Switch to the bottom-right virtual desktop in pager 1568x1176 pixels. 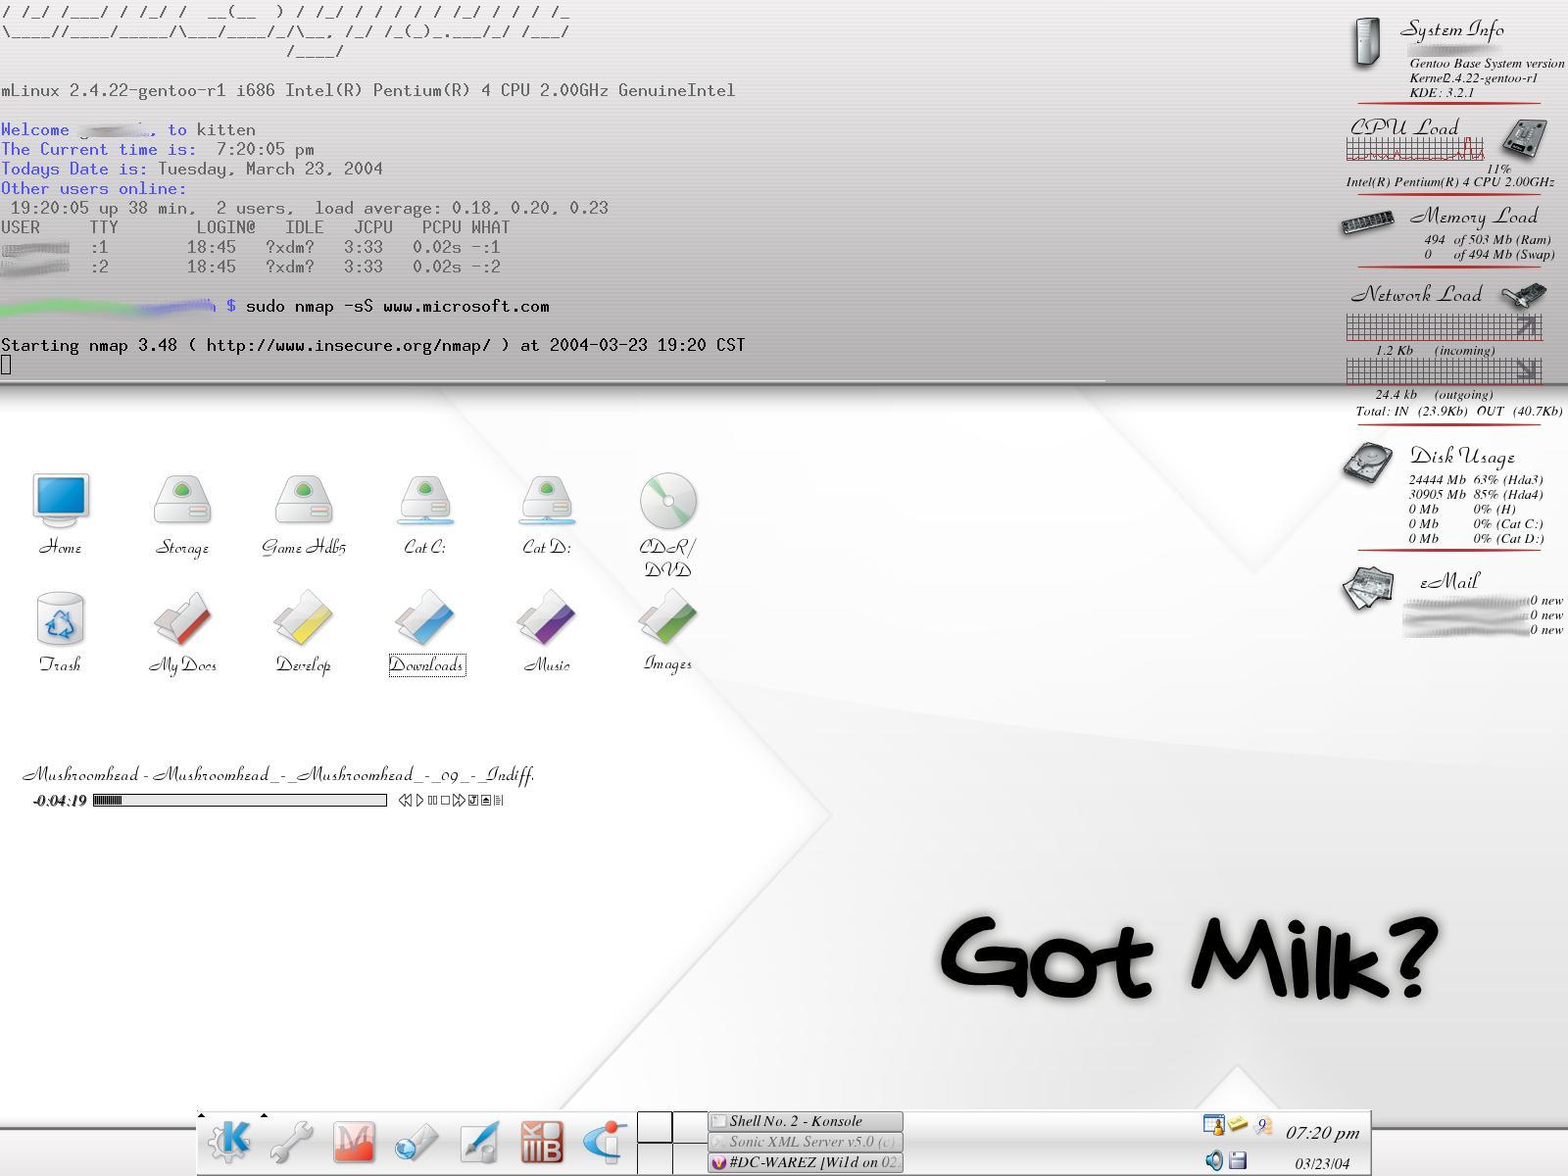690,1158
